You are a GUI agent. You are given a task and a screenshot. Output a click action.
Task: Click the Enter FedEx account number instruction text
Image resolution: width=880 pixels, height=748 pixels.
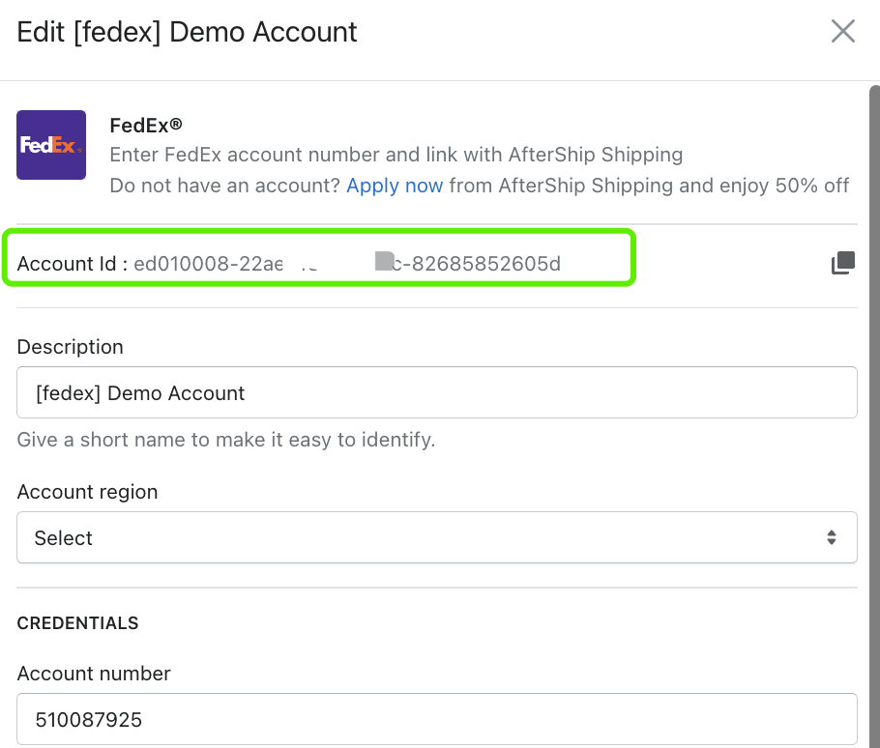pos(396,155)
